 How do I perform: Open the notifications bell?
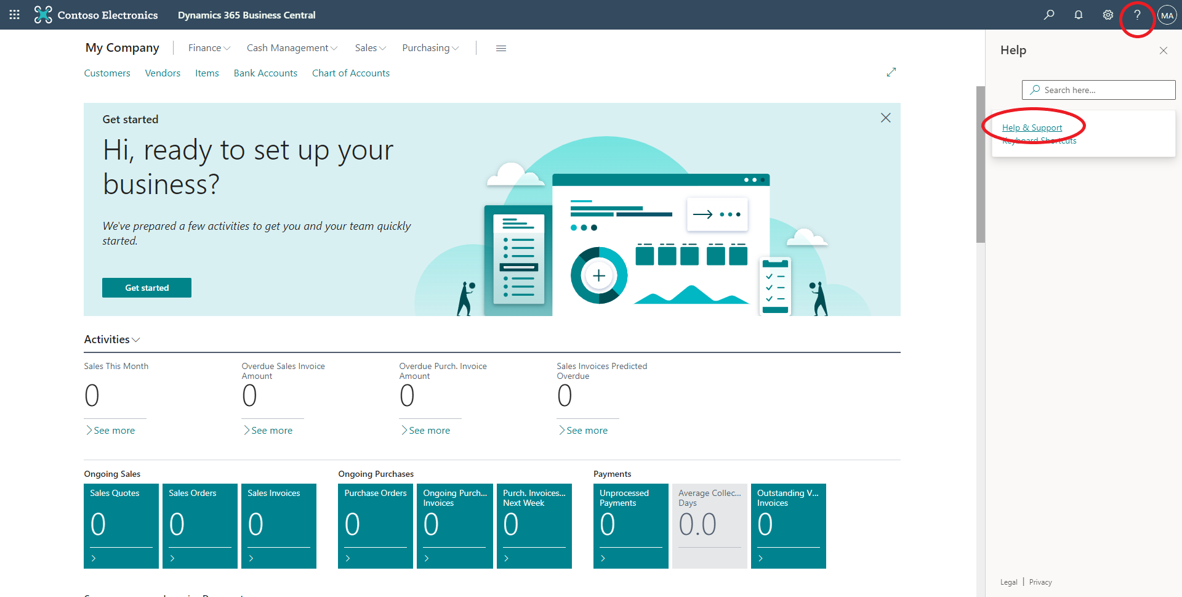point(1079,14)
